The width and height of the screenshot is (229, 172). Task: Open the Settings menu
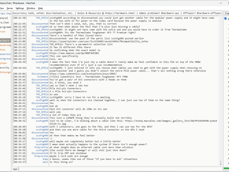tap(20, 8)
